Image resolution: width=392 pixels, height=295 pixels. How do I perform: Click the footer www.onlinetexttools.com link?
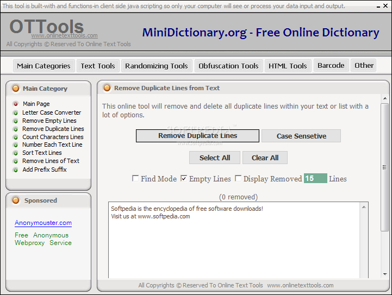300,285
